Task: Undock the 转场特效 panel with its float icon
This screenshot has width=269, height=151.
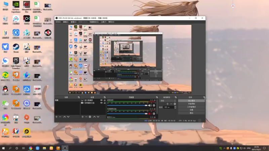Action: 176,97
